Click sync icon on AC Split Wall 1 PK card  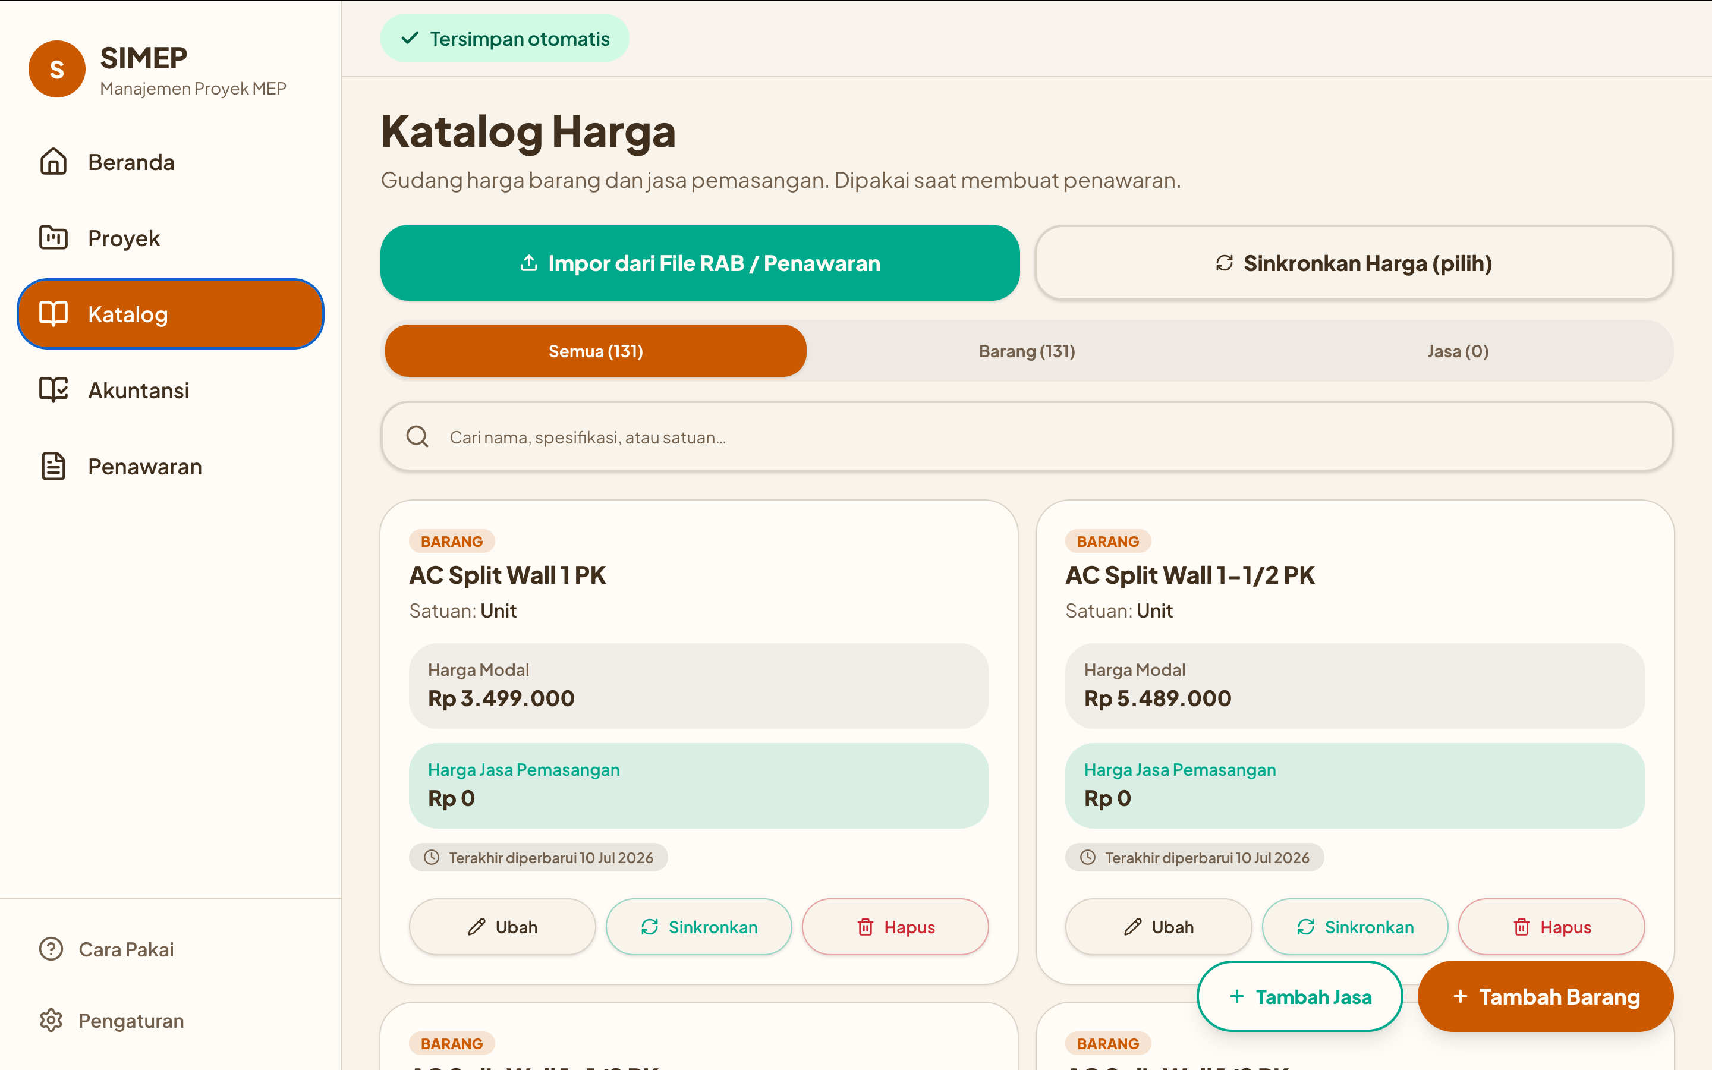[649, 927]
